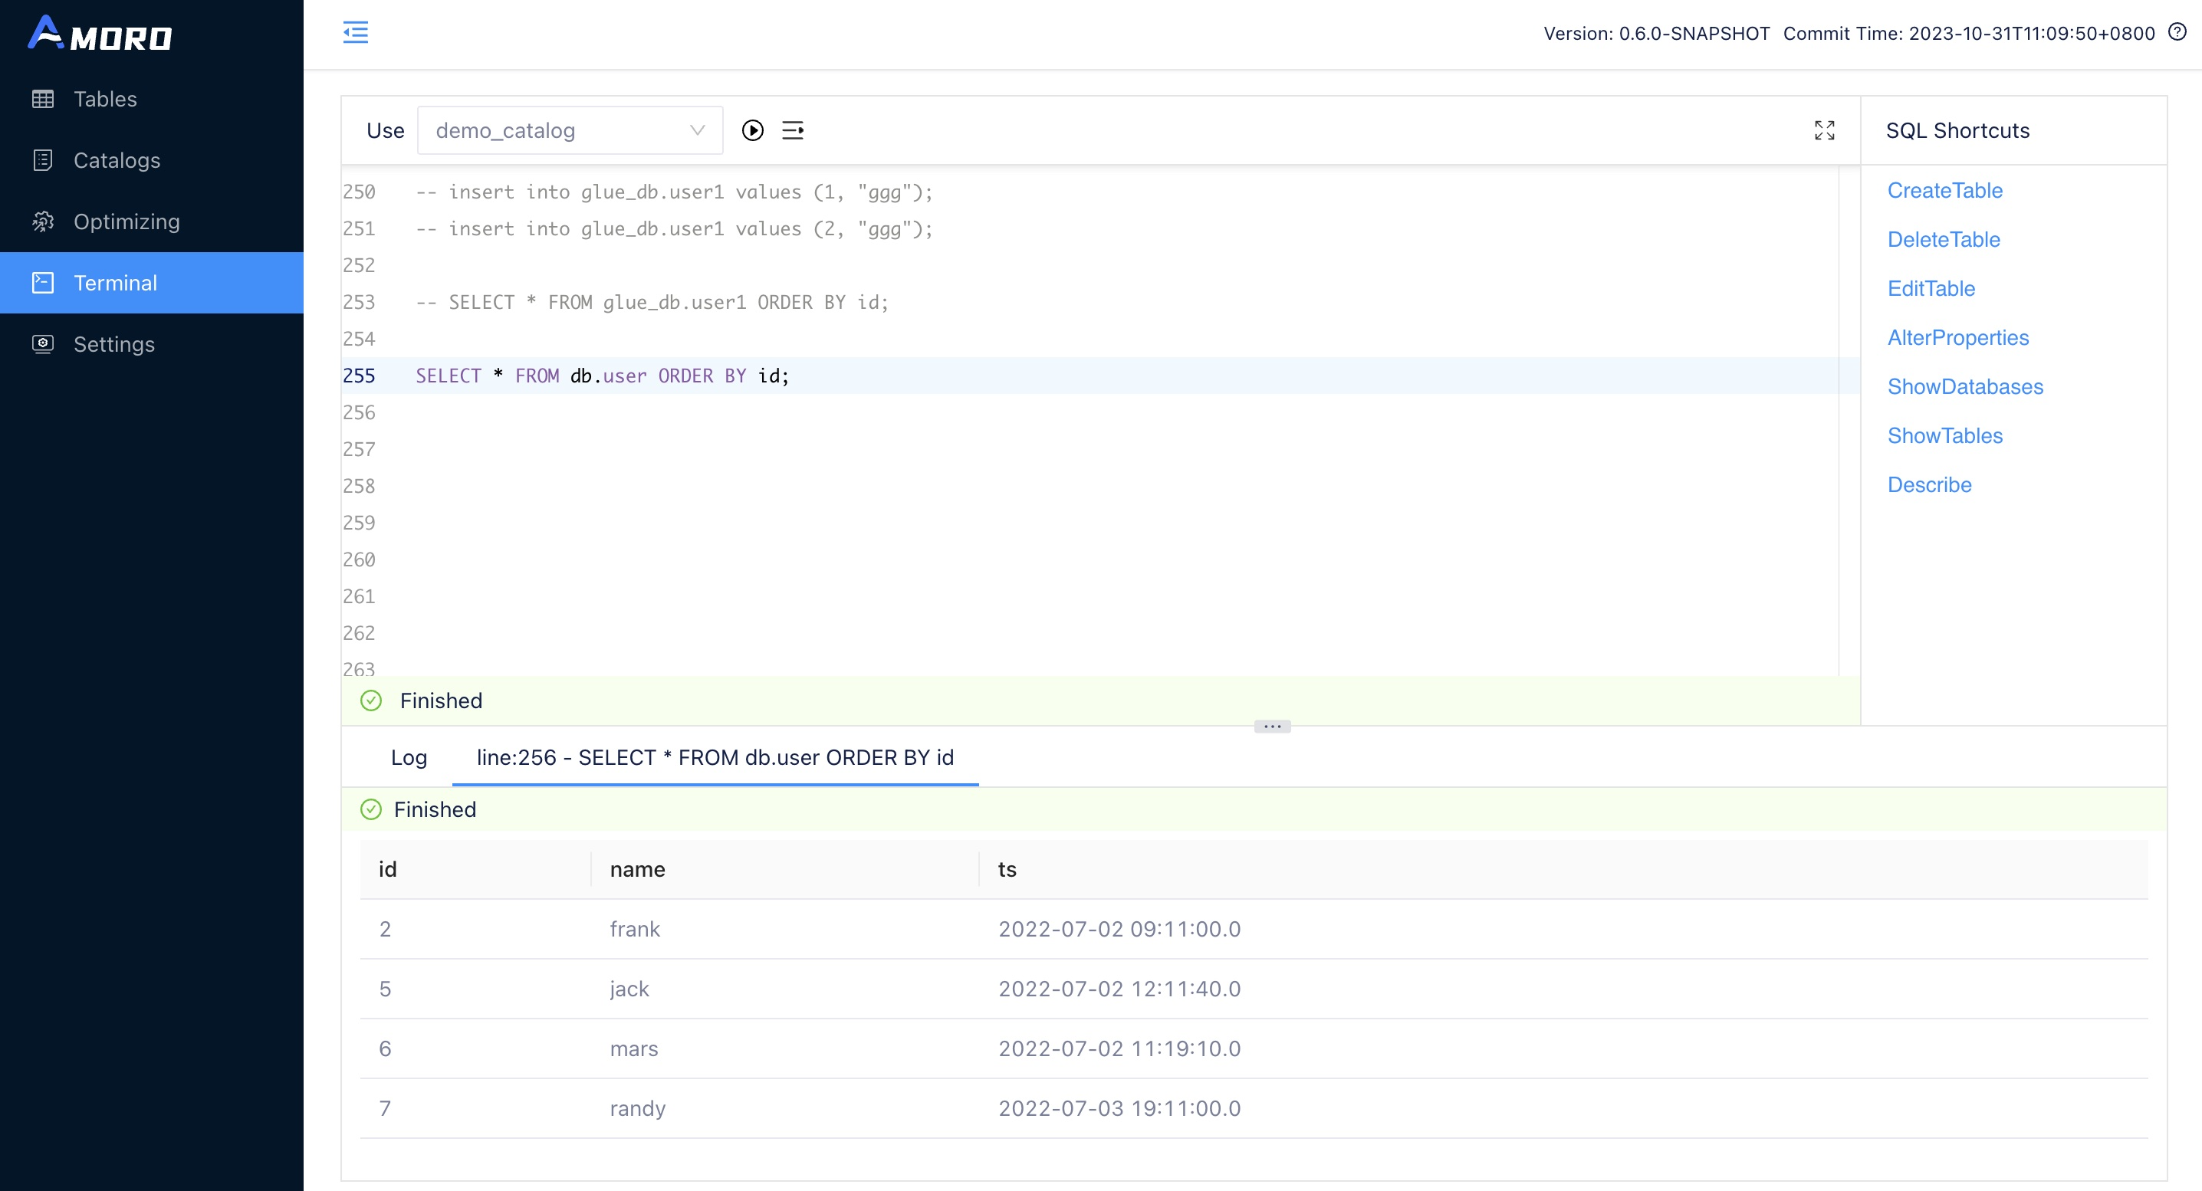
Task: Select the Terminal menu item
Action: [116, 283]
